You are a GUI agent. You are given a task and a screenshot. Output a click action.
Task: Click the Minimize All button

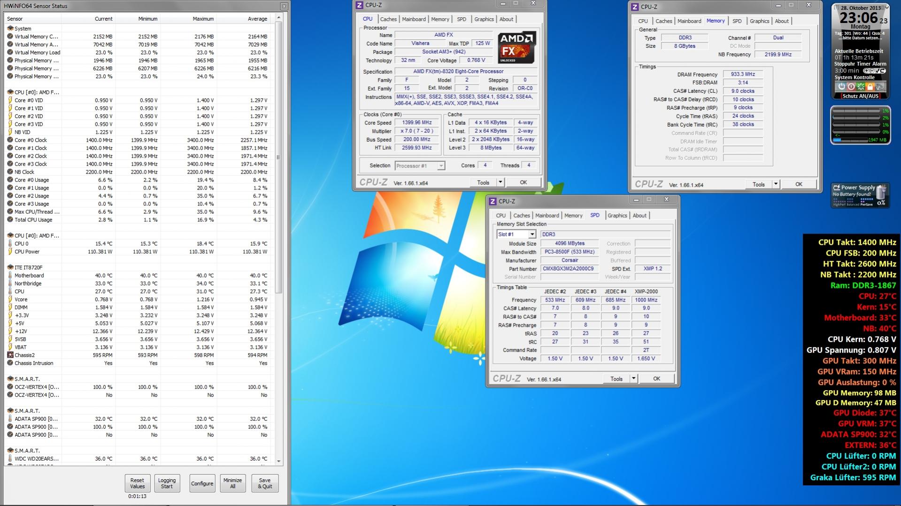pyautogui.click(x=232, y=483)
